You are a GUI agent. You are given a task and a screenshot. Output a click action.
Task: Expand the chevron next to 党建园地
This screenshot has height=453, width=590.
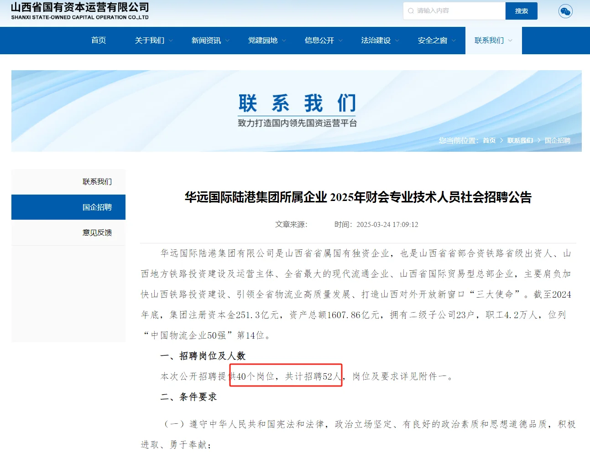click(284, 41)
